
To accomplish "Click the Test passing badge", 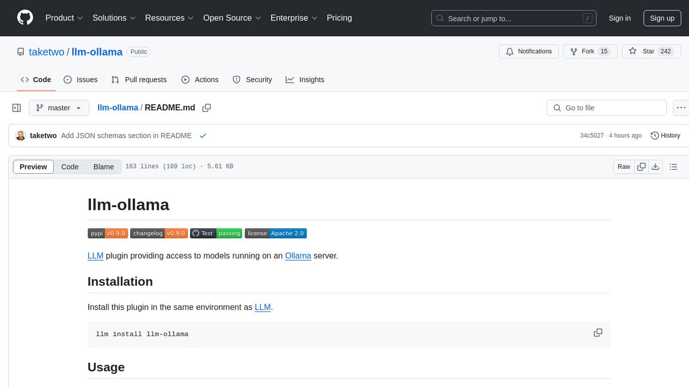I will 216,233.
